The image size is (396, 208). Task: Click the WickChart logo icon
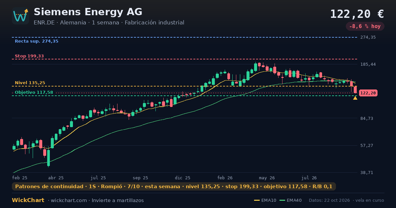(20, 16)
